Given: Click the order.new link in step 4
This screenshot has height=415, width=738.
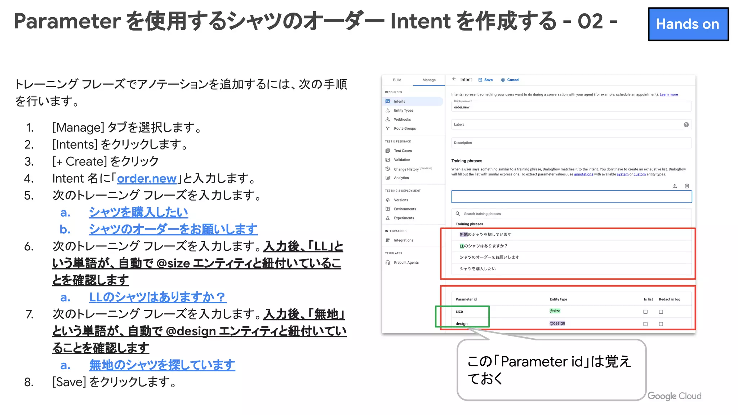Looking at the screenshot, I should coord(147,178).
